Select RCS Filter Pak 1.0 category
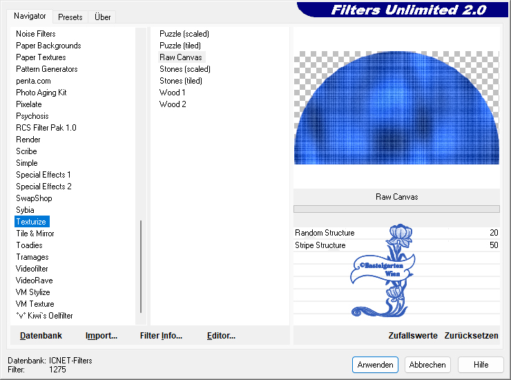This screenshot has width=511, height=380. (46, 128)
